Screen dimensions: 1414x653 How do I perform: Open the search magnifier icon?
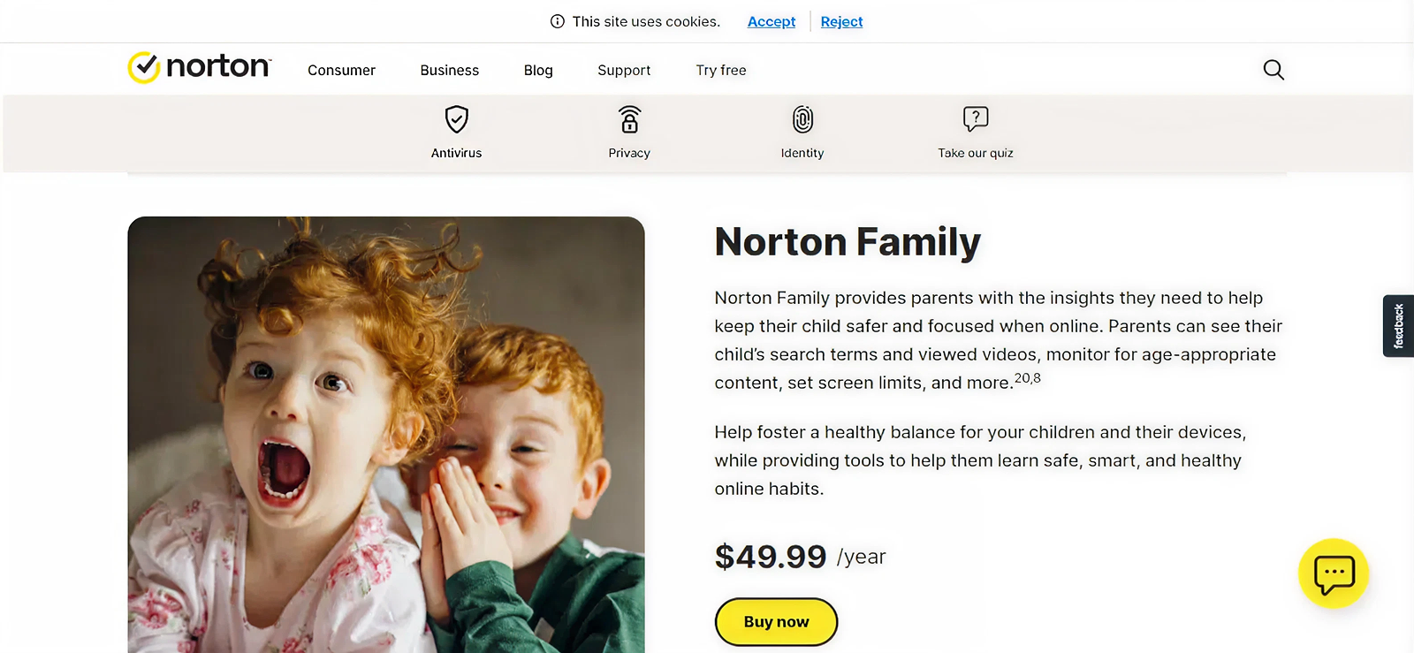[x=1273, y=70]
